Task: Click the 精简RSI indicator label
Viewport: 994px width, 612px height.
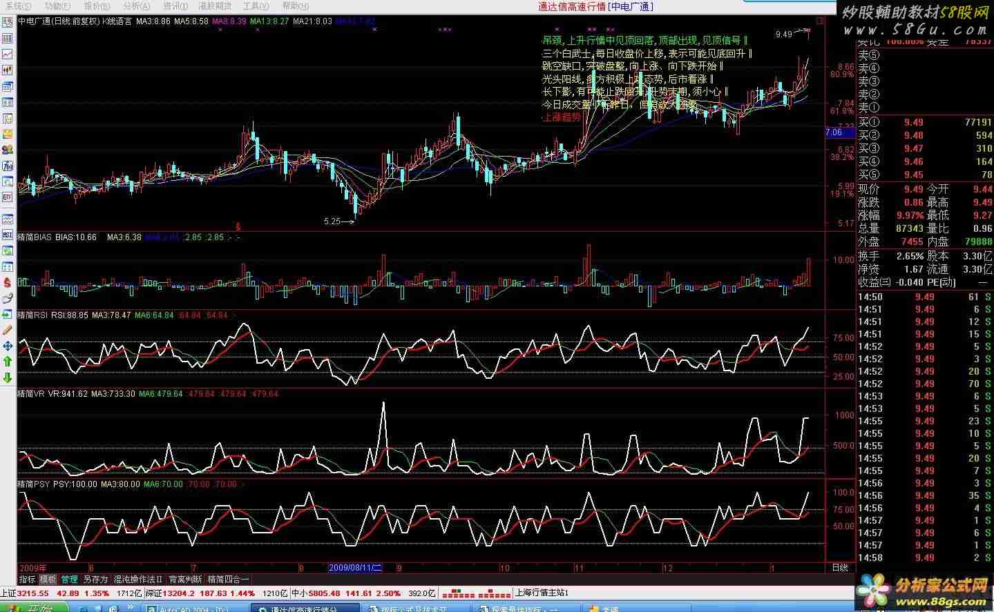Action: pos(33,315)
